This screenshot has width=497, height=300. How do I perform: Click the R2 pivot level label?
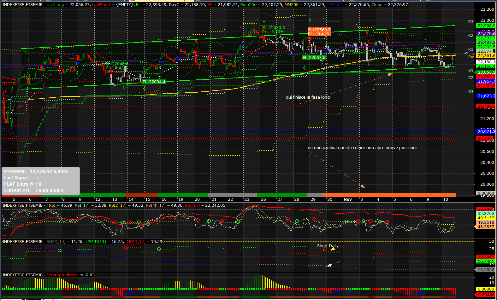[x=470, y=35]
